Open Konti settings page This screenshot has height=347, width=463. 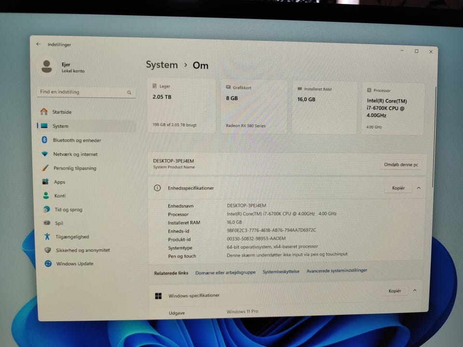click(x=89, y=196)
